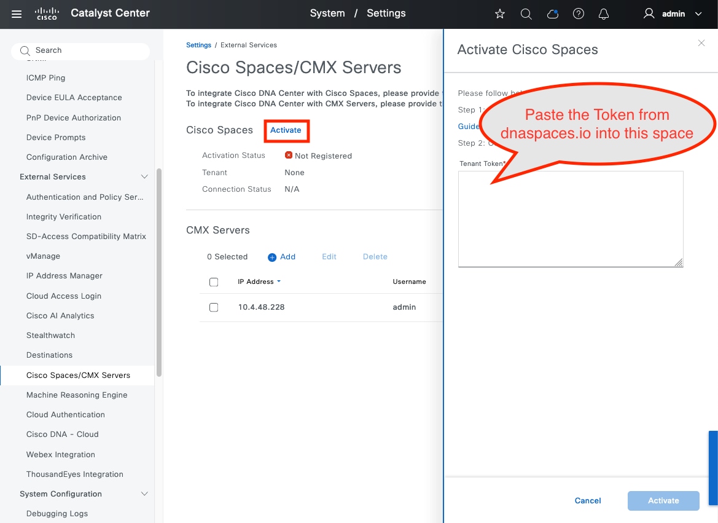Open Cloud Authentication

[x=66, y=415]
